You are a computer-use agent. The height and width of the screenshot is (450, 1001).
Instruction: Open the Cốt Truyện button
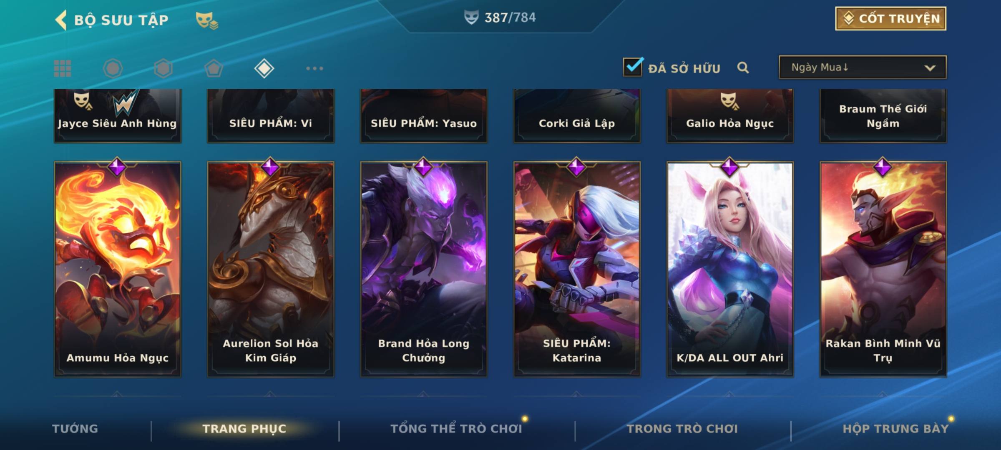tap(890, 19)
